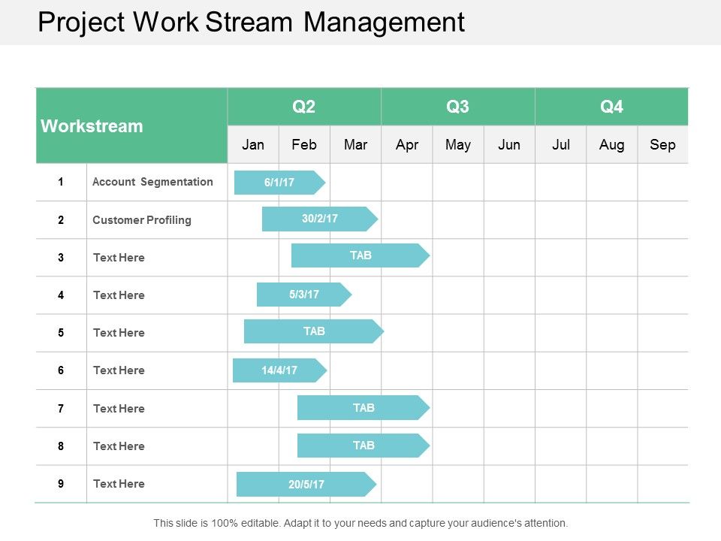Click the Apr month column header
The image size is (721, 541).
pos(407,144)
